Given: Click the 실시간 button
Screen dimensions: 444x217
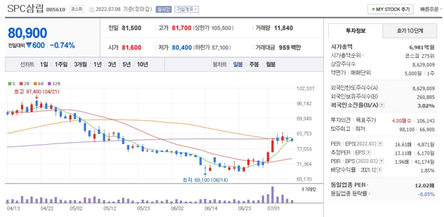Looking at the screenshot, I should pos(164,10).
